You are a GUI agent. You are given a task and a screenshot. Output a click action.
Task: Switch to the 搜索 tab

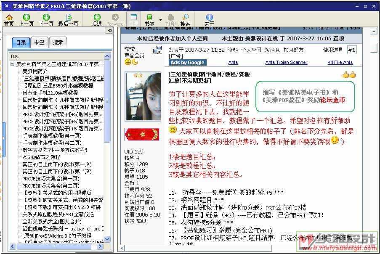58,42
